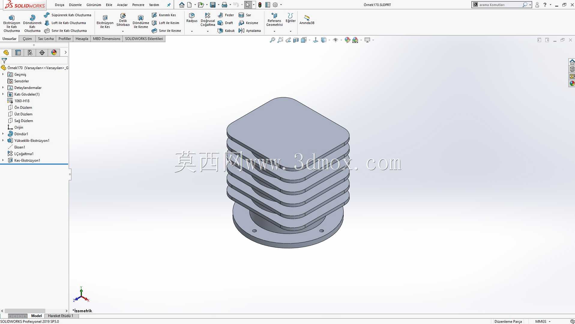Expand Yükseklik-Ekstrüzyon1 feature node
Viewport: 575px width, 324px height.
tap(3, 140)
